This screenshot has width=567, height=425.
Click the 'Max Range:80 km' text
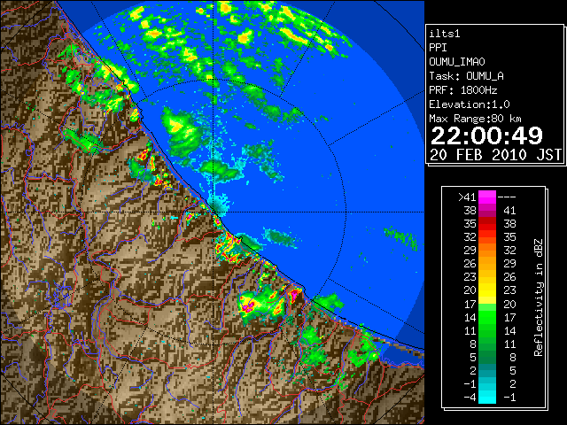point(475,119)
